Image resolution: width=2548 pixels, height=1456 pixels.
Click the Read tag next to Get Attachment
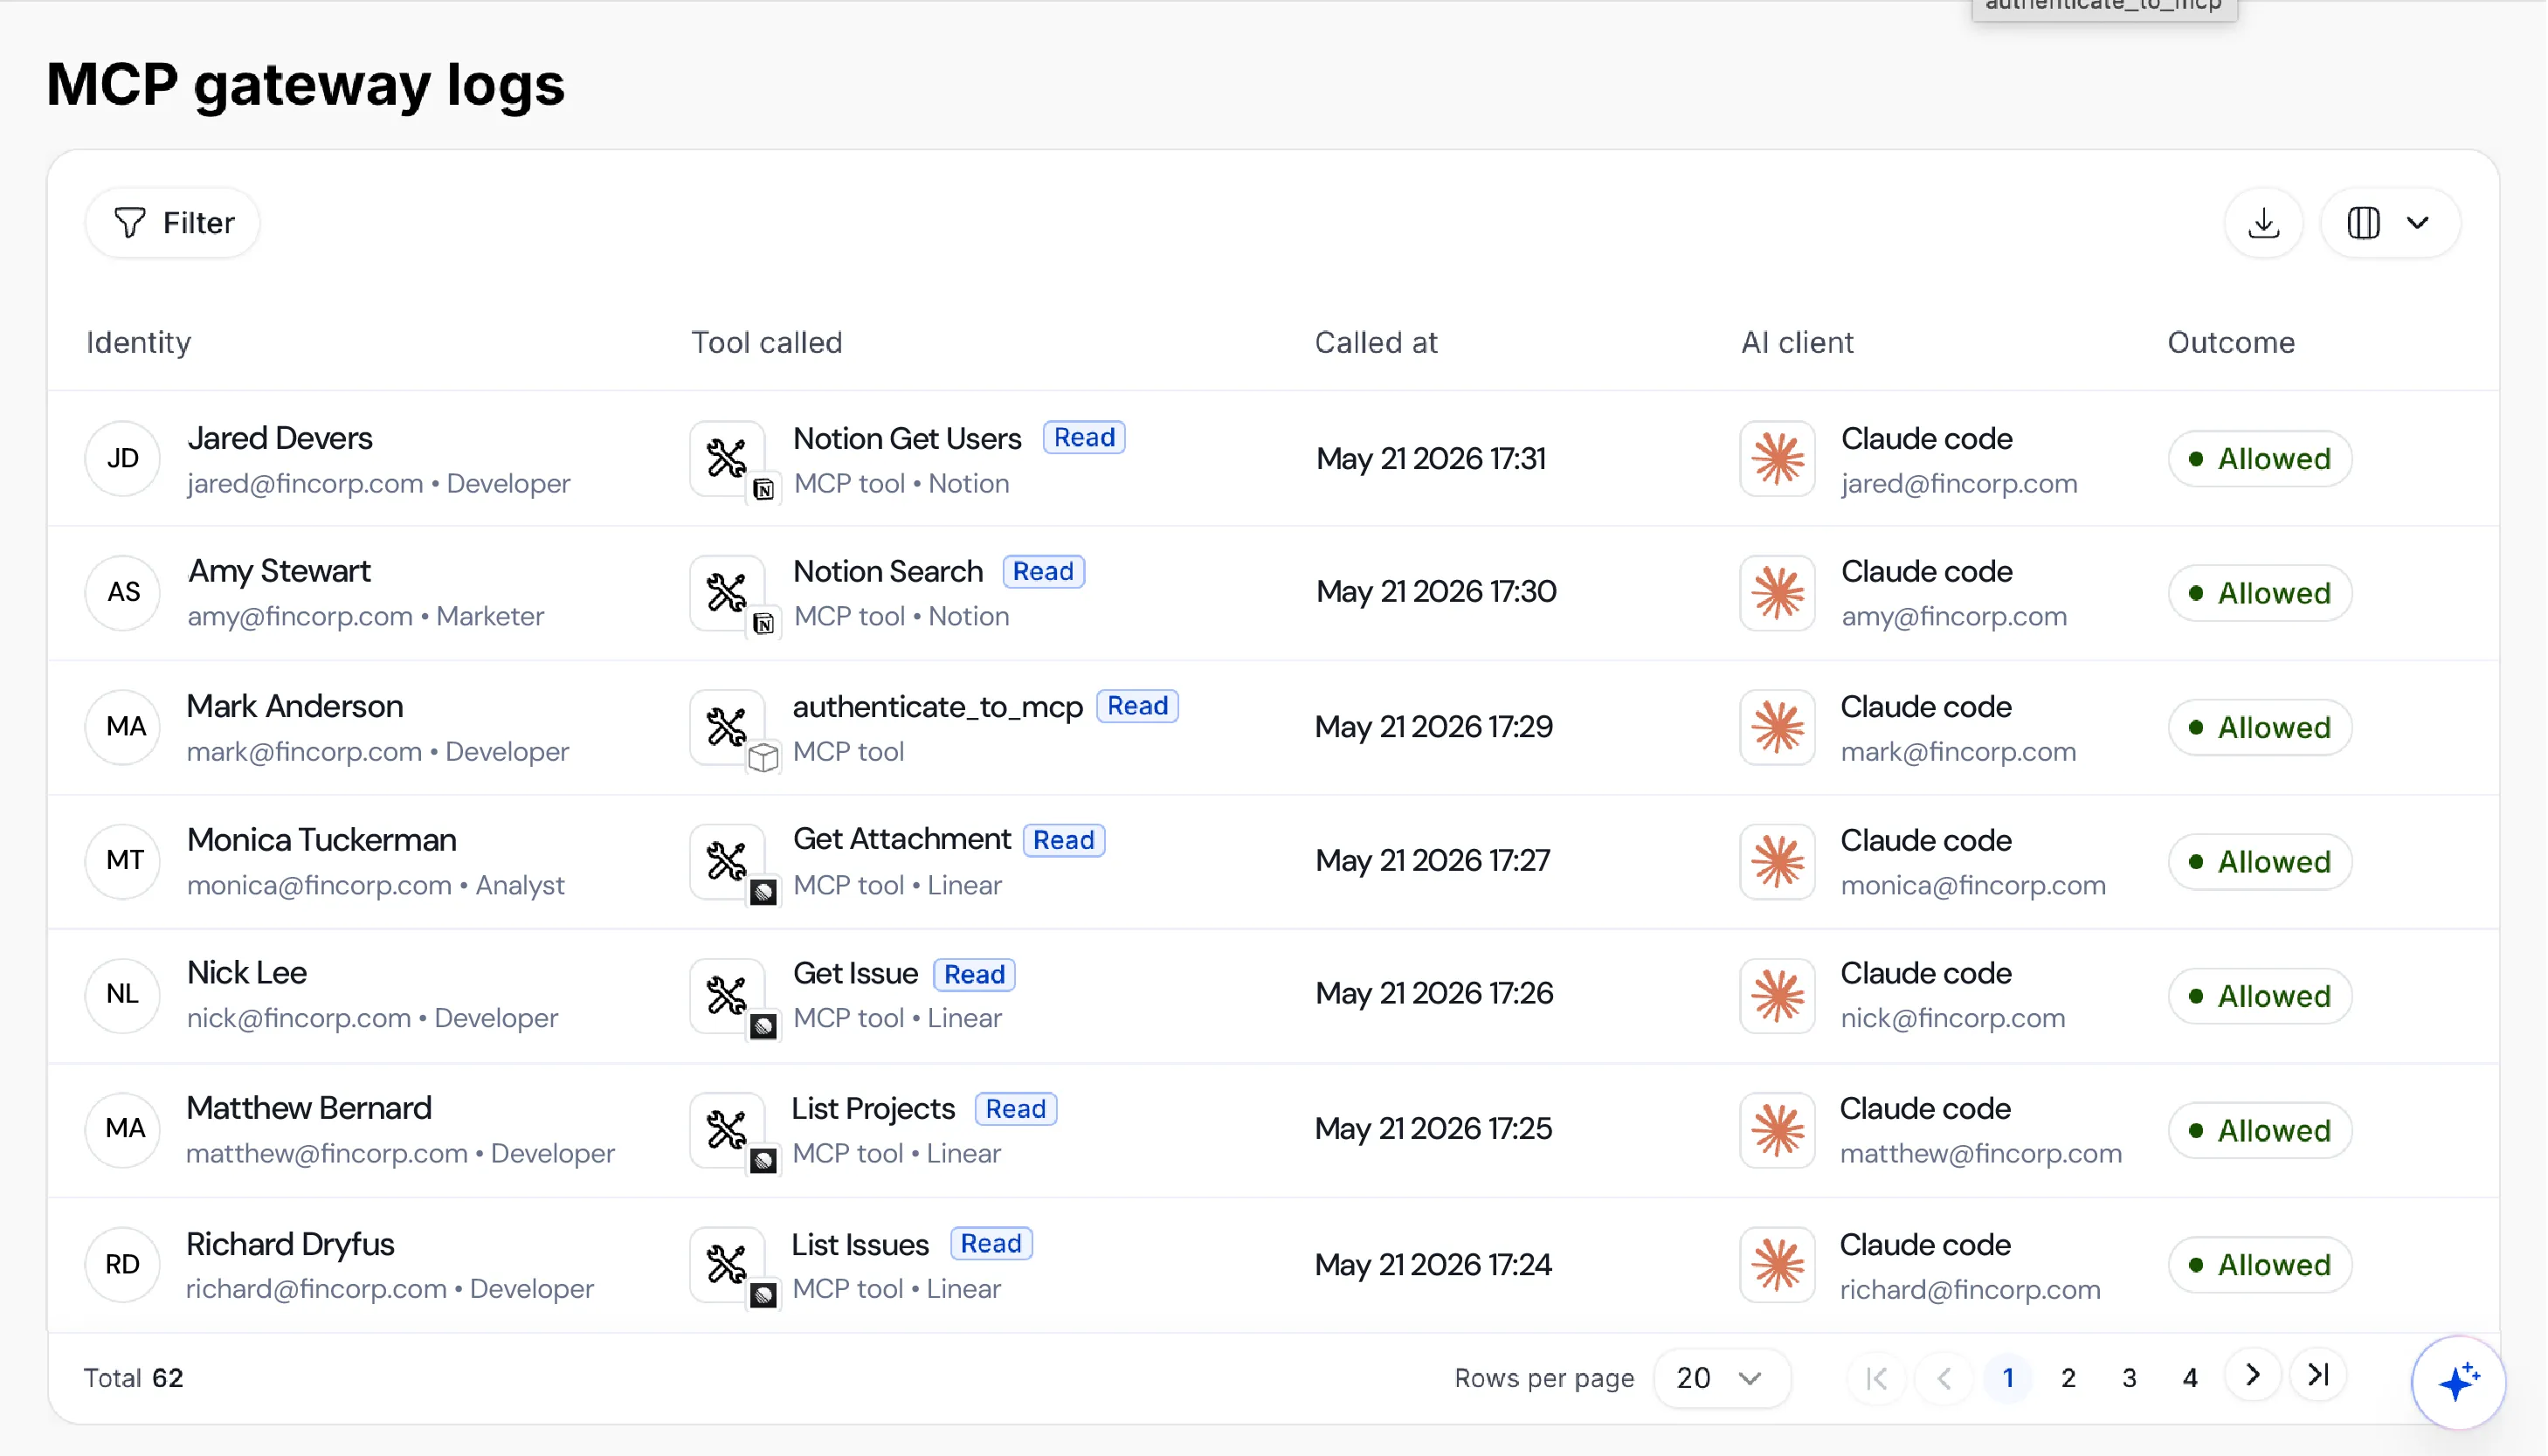tap(1064, 840)
